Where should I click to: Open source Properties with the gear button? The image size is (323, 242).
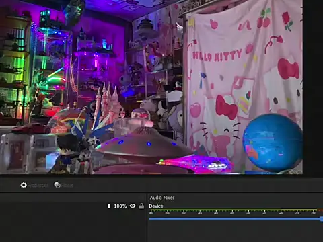34,185
